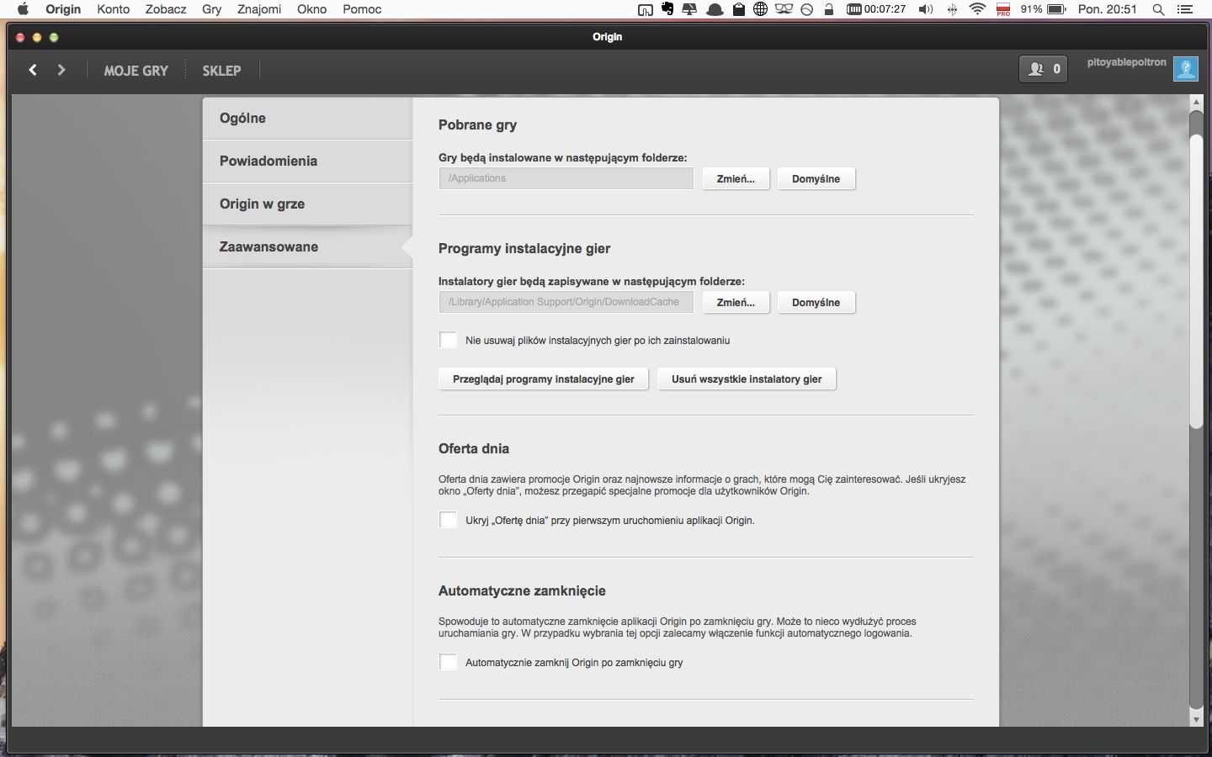Tick the hide Oferta dnia checkbox
Image resolution: width=1212 pixels, height=757 pixels.
(x=448, y=520)
